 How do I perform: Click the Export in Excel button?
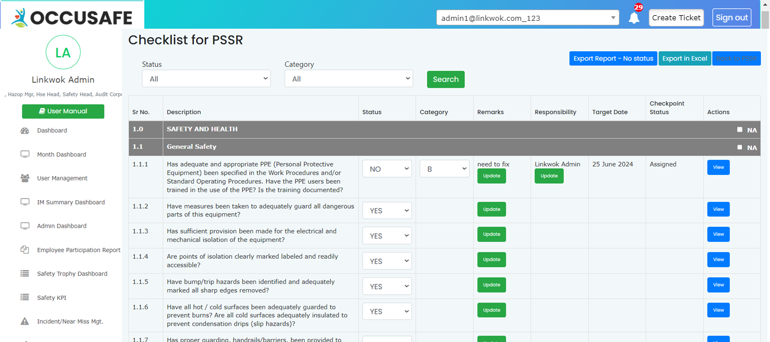tap(684, 58)
